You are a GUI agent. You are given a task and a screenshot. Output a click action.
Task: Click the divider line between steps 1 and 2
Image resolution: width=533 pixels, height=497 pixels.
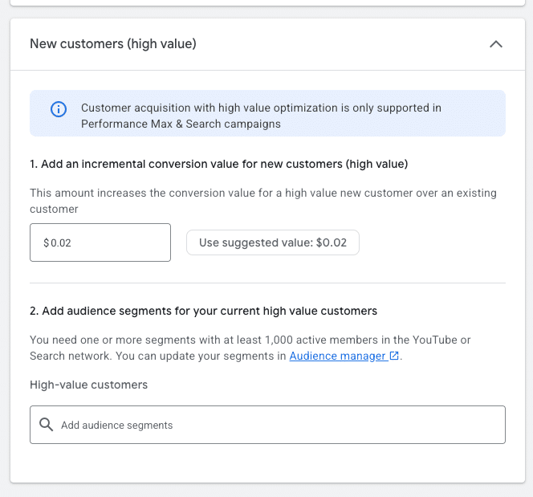[x=267, y=283]
